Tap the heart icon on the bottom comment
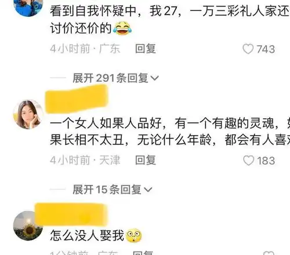This screenshot has height=255, width=290. coord(269,253)
